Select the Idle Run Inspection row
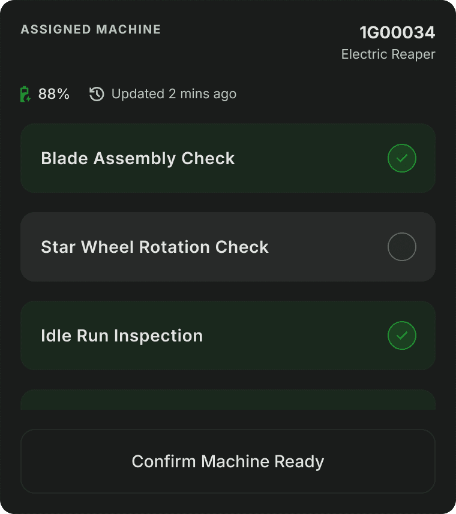The width and height of the screenshot is (456, 514). tap(228, 335)
